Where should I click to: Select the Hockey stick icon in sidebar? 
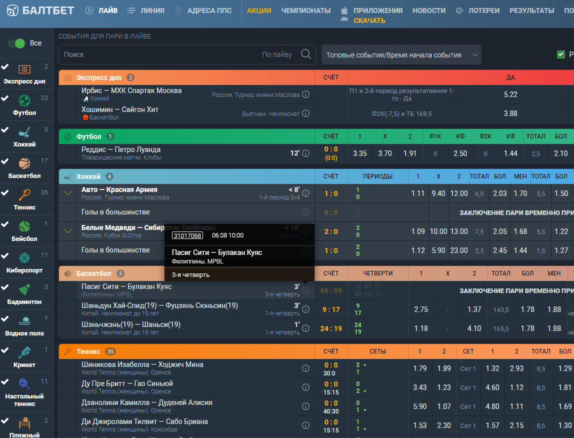click(x=24, y=132)
